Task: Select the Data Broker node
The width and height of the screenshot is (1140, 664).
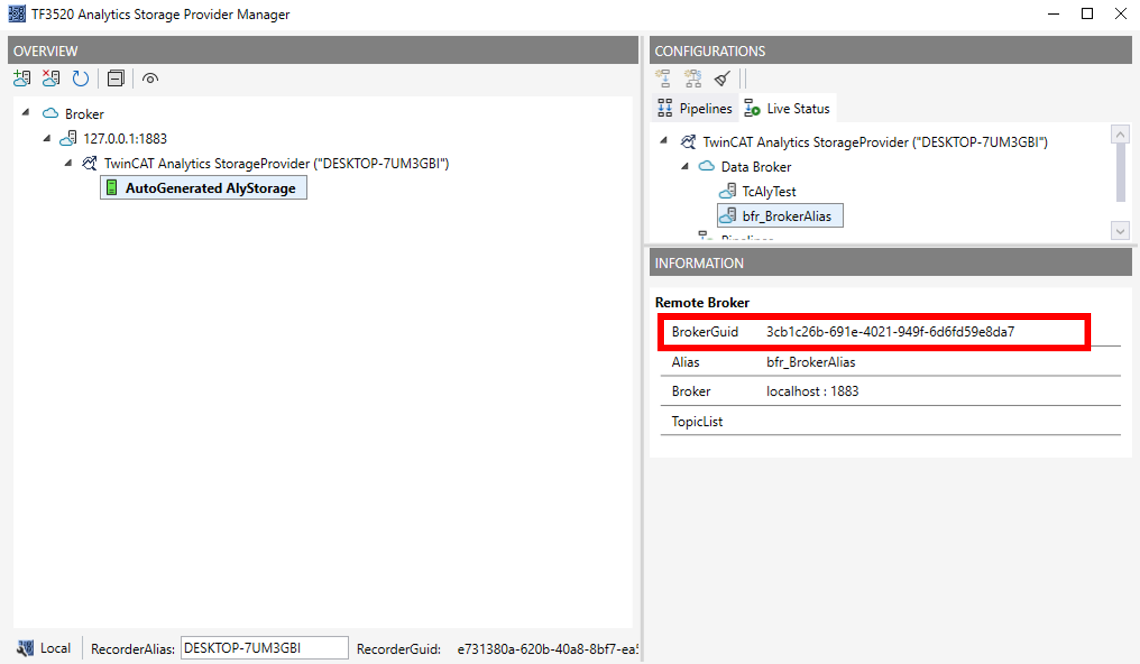Action: [x=756, y=167]
